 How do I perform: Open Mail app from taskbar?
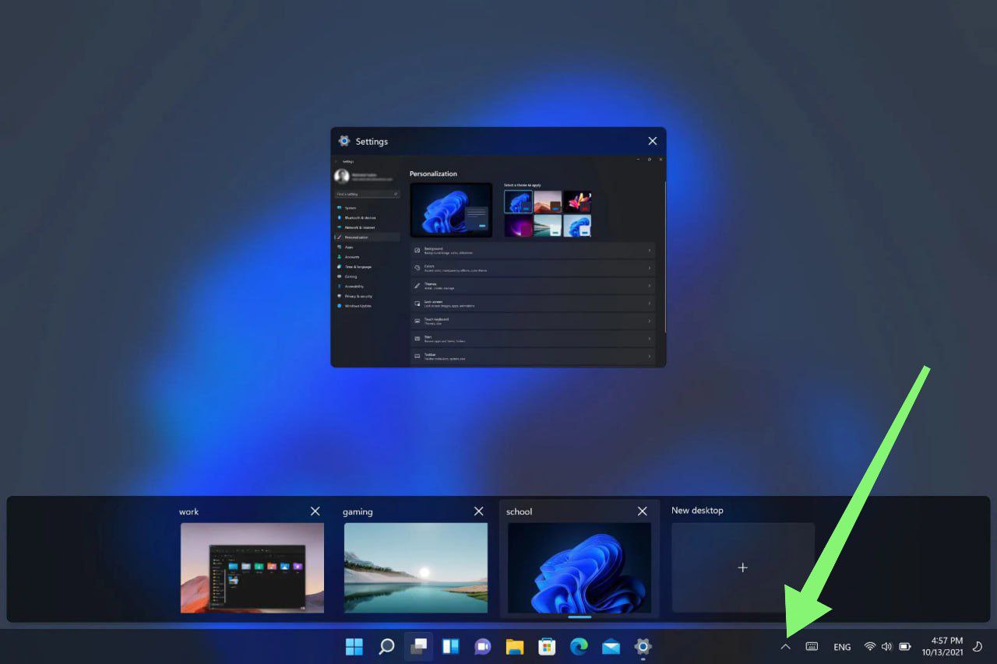[611, 647]
